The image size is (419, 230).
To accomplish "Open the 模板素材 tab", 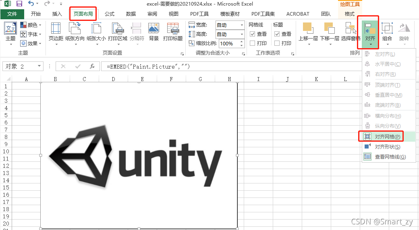I will click(230, 14).
